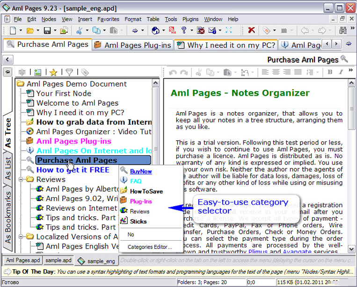Click the scissors cut icon in main toolbar

coord(79,31)
